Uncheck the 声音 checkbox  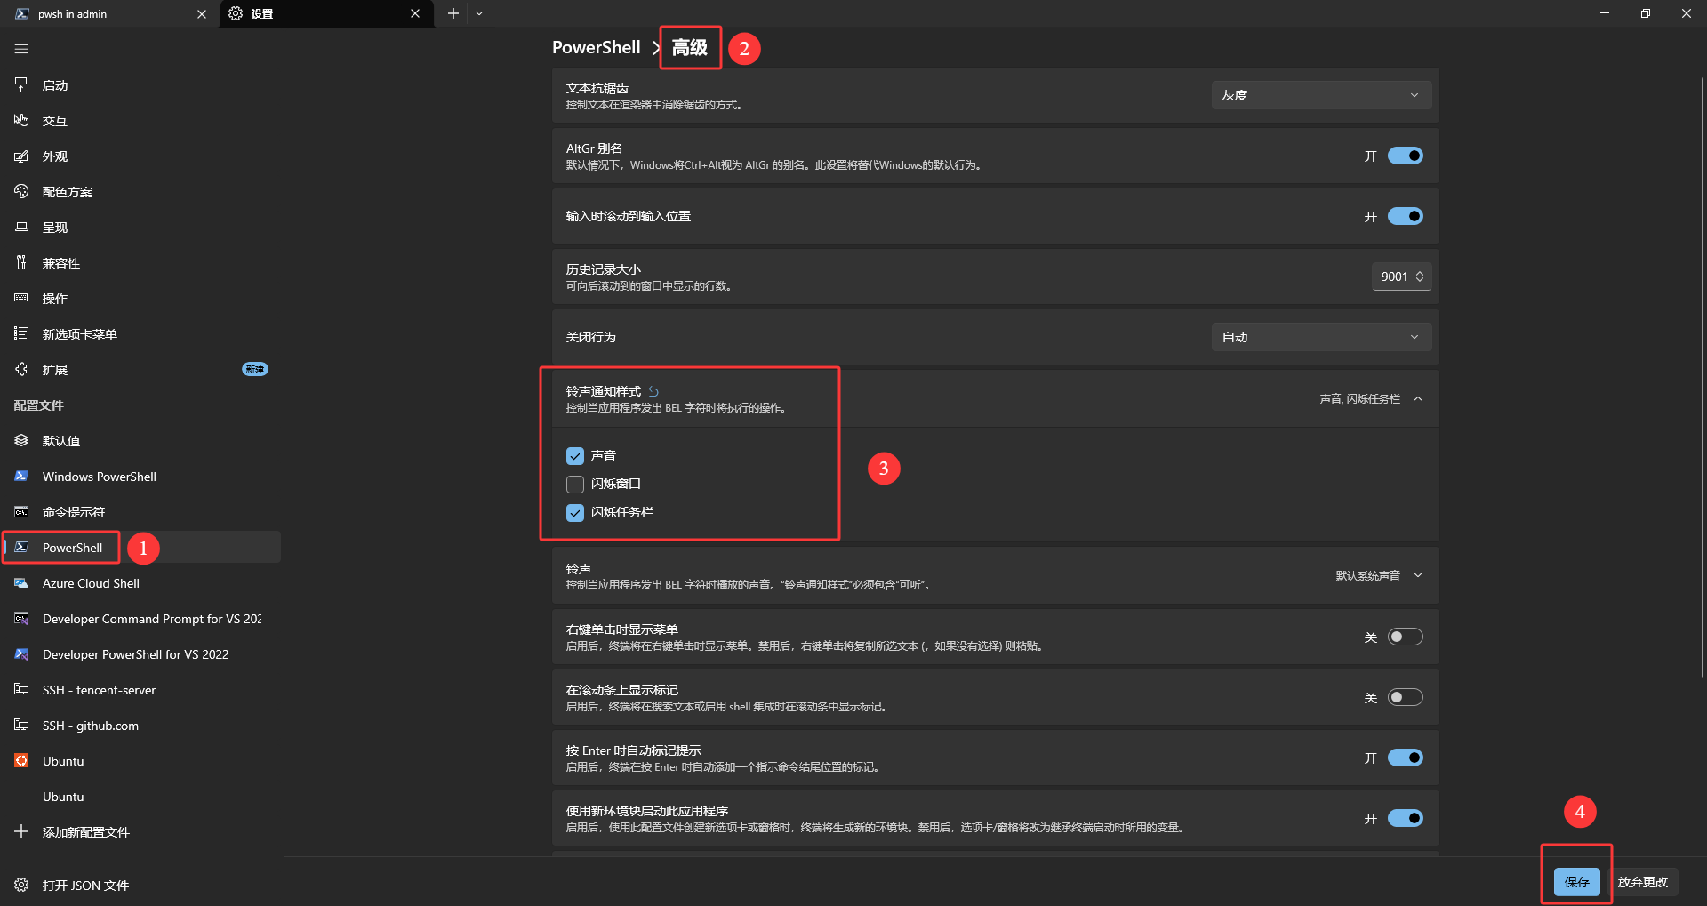pyautogui.click(x=575, y=456)
